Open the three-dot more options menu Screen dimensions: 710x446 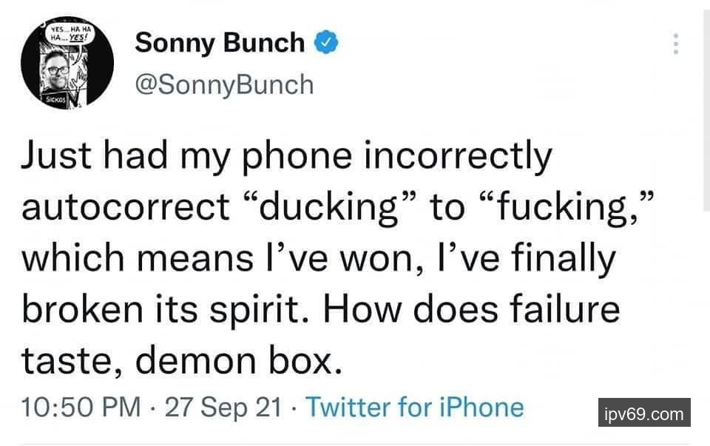click(674, 44)
